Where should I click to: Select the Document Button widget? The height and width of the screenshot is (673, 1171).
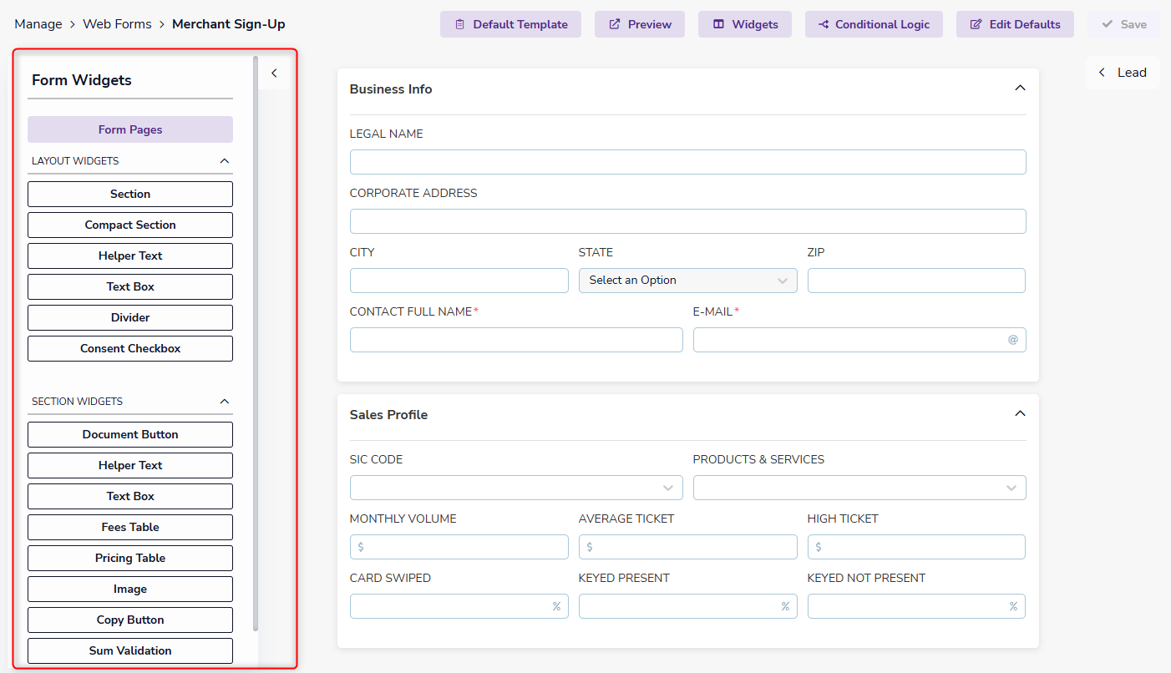point(130,434)
